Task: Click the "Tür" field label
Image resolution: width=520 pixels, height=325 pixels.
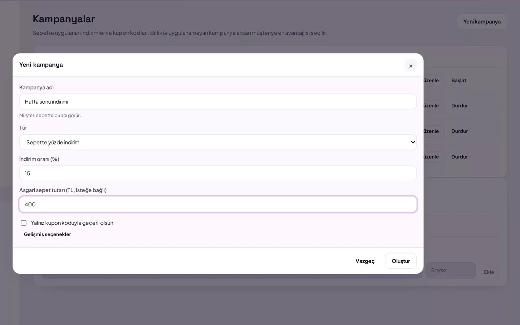Action: [23, 128]
